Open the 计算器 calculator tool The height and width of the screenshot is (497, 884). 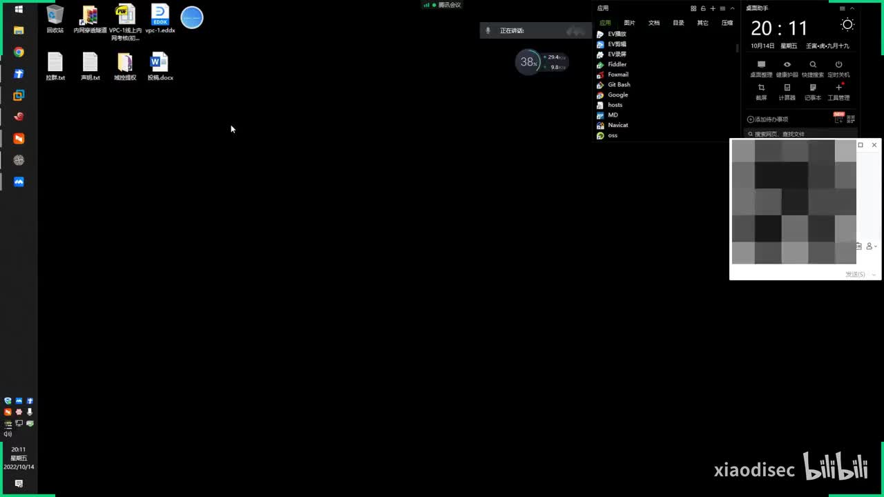[787, 92]
